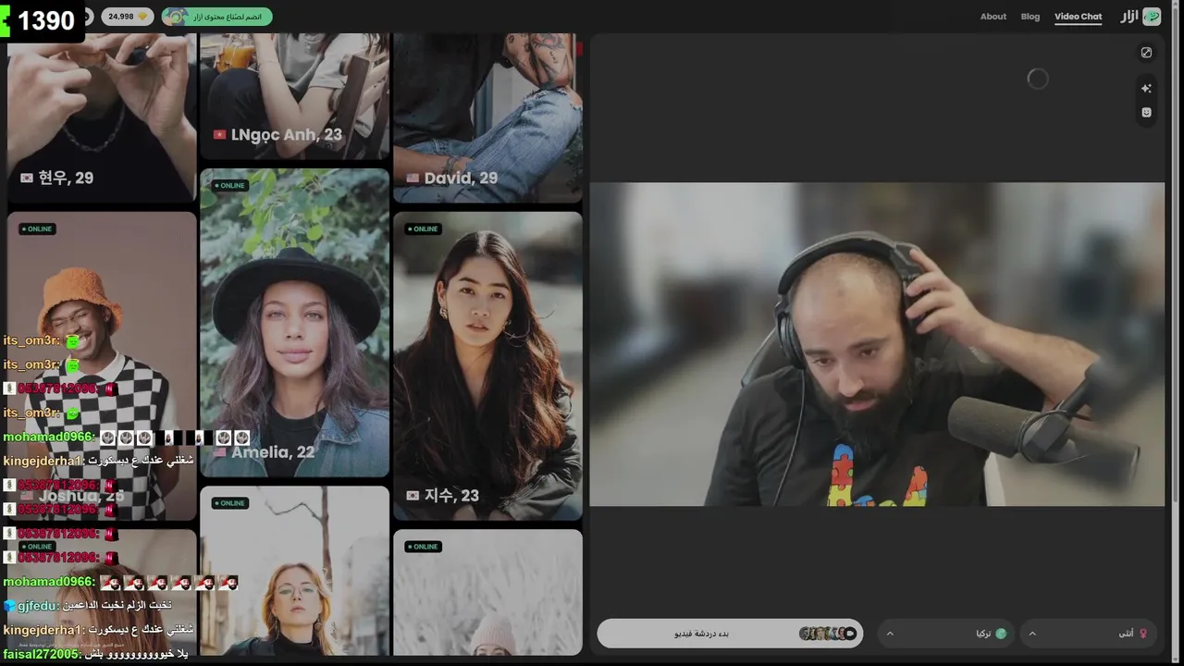Open Joshua profile card with orange hat
1184x666 pixels.
tap(102, 366)
